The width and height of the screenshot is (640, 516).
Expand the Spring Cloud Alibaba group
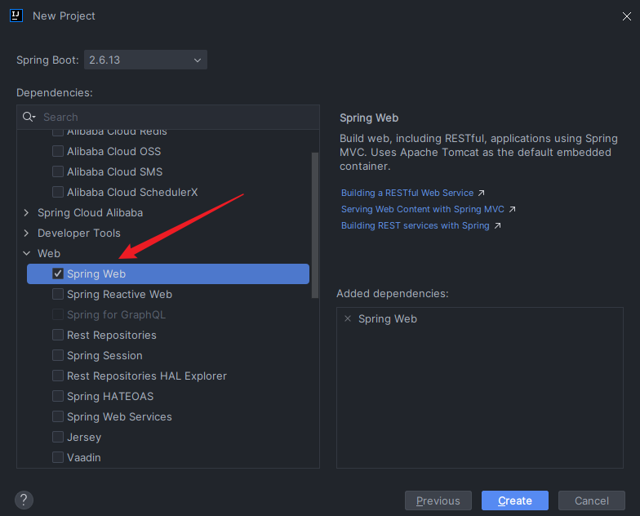coord(26,212)
